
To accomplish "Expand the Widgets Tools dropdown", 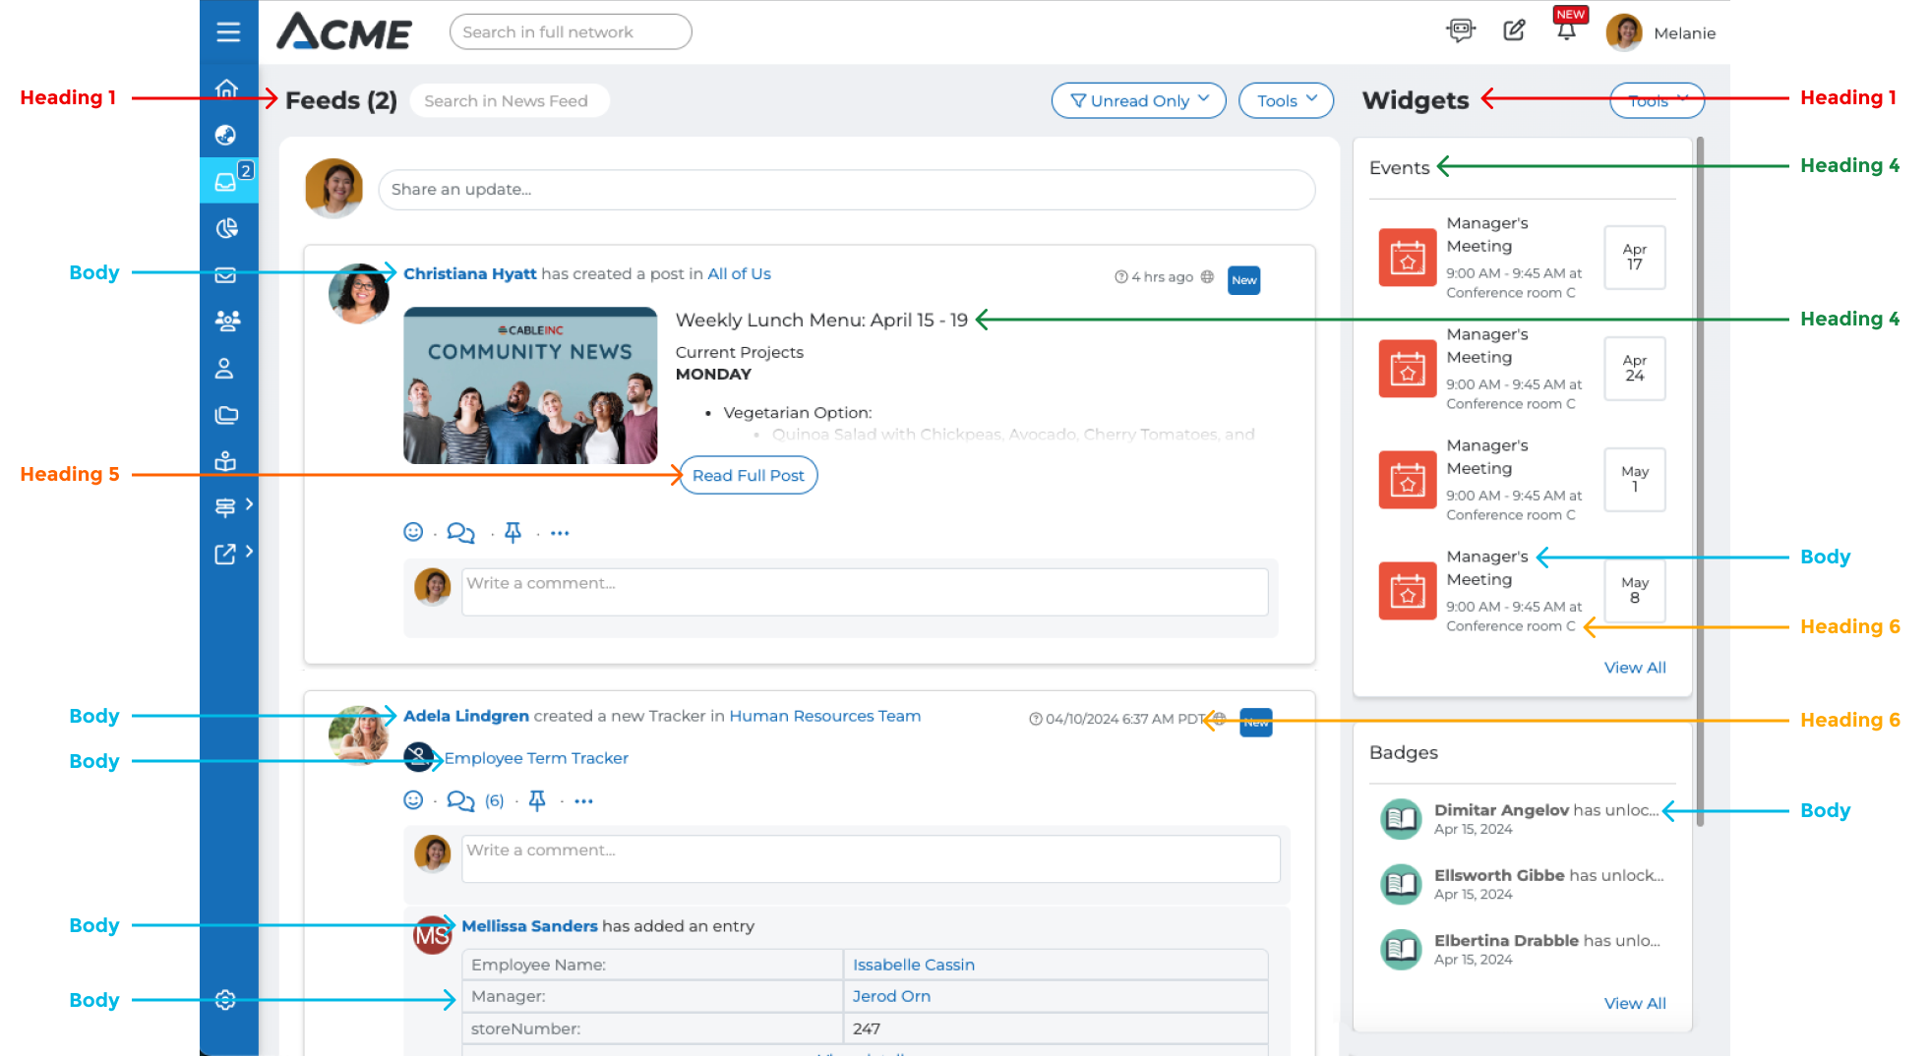I will click(1657, 100).
